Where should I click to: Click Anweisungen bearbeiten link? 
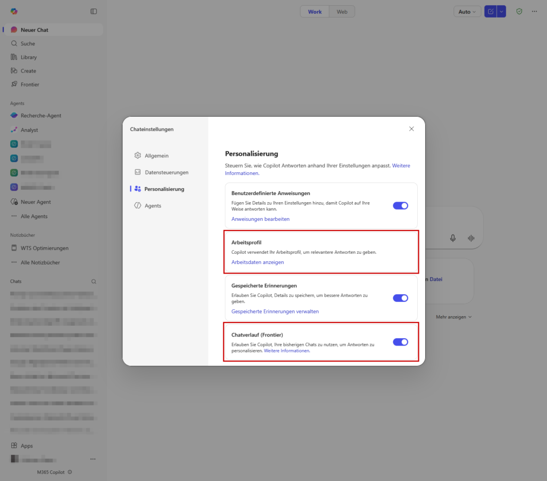[260, 219]
